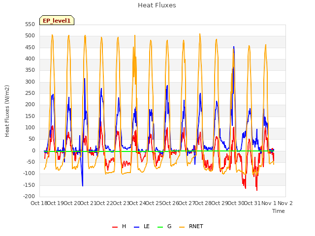315x236 pixels.
Task: Click the Oct 21 x-axis tick label
Action: (x=88, y=203)
